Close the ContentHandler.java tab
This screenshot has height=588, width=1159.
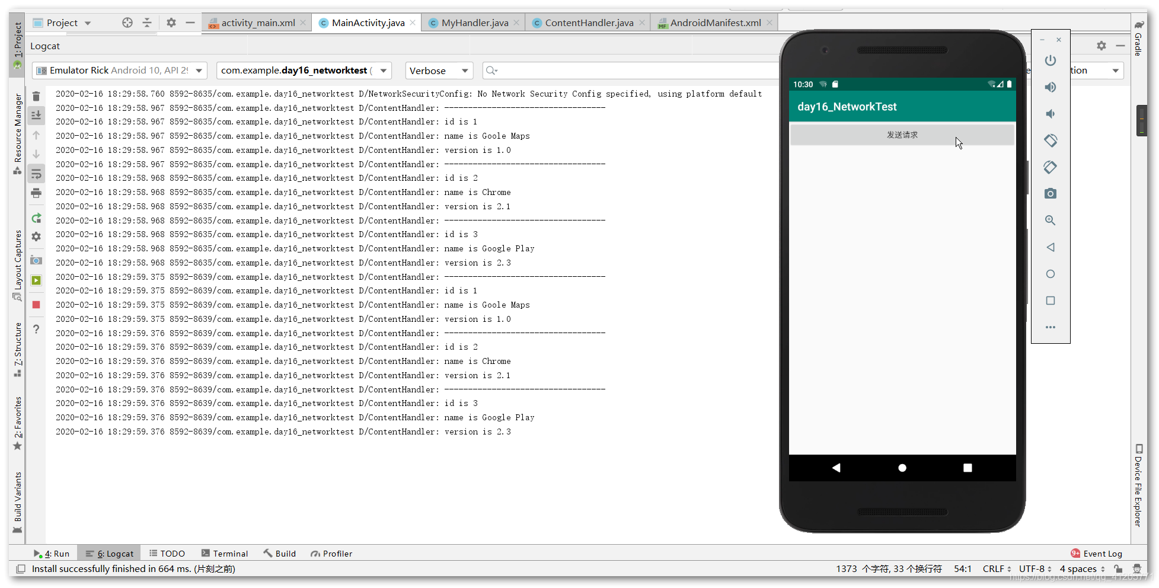(x=642, y=23)
